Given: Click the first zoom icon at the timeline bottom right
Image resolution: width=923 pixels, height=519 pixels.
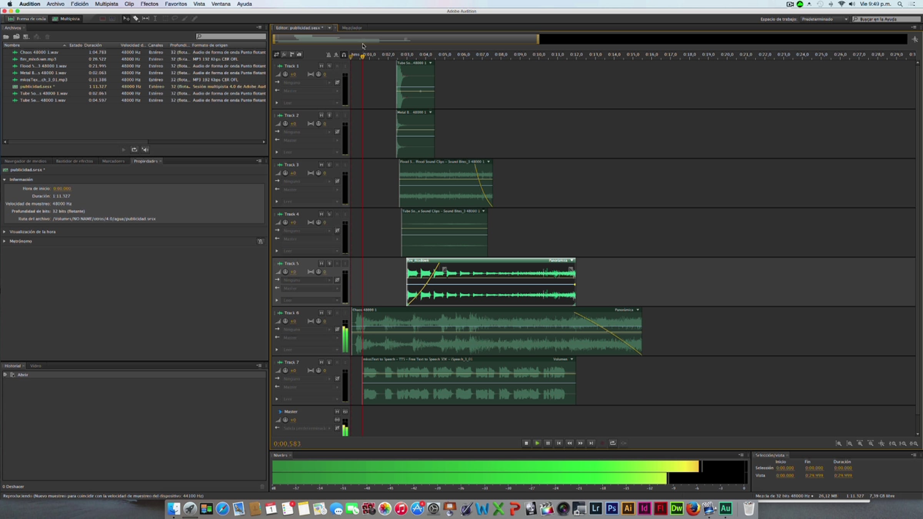Looking at the screenshot, I should 839,444.
